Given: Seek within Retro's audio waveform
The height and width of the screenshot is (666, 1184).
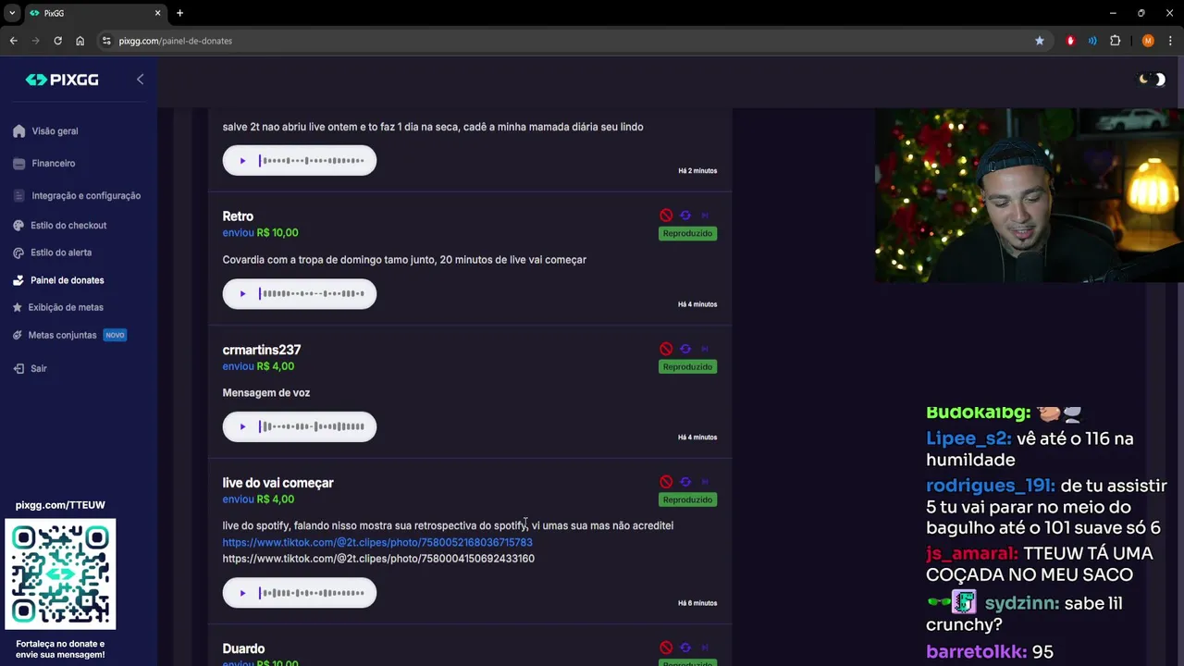Looking at the screenshot, I should tap(312, 294).
